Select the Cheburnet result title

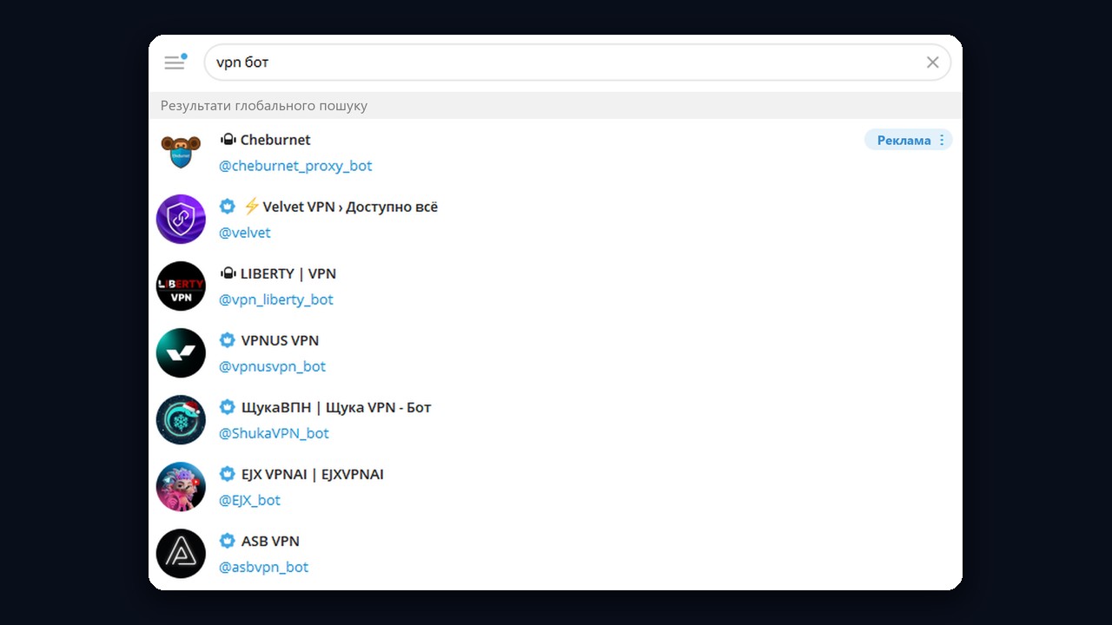[x=275, y=140]
